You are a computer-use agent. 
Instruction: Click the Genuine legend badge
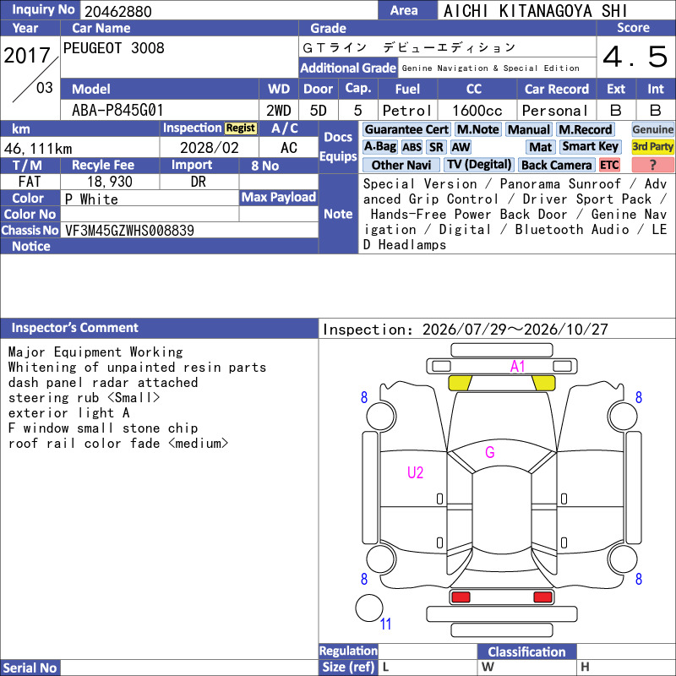click(x=652, y=129)
